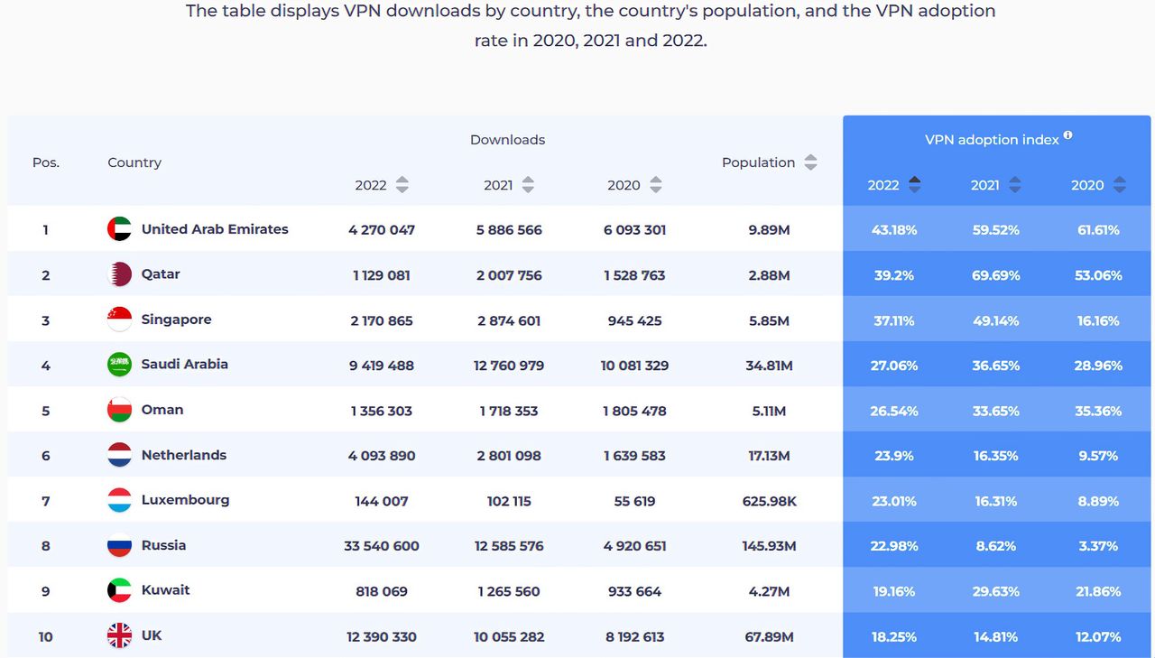The image size is (1155, 658).
Task: Select the Luxembourg country name
Action: click(185, 500)
